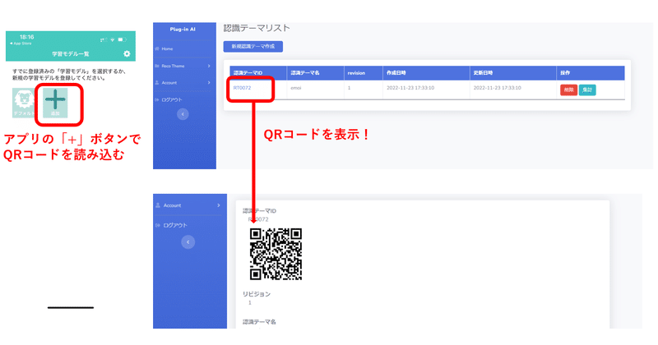Go back to App Store via phone status link

[x=21, y=44]
